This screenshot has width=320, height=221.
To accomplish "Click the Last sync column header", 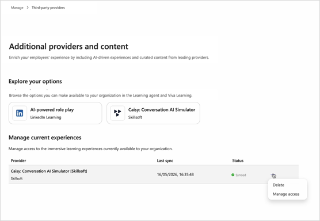I will coord(165,161).
